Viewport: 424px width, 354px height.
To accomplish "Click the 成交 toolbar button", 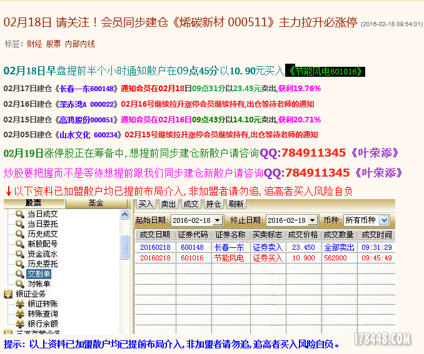I will pos(191,204).
